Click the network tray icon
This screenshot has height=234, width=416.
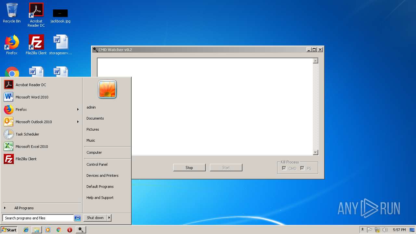(377, 230)
